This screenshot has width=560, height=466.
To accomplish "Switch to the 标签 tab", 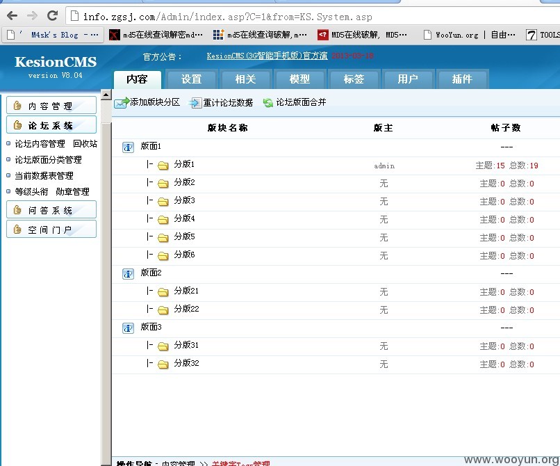I will [x=354, y=79].
